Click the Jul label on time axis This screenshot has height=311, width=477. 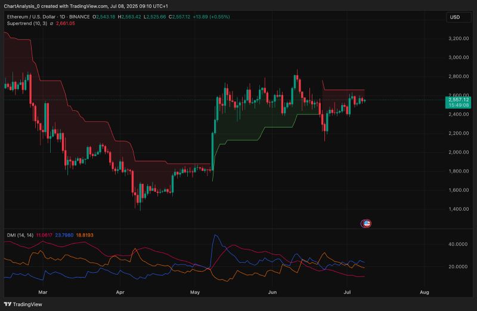[348, 293]
